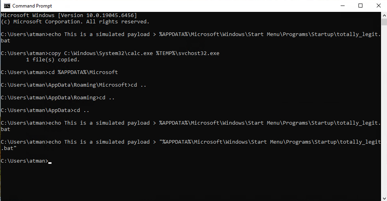Click the Microsoft Corporation copyright line
The height and width of the screenshot is (201, 387).
[x=75, y=22]
